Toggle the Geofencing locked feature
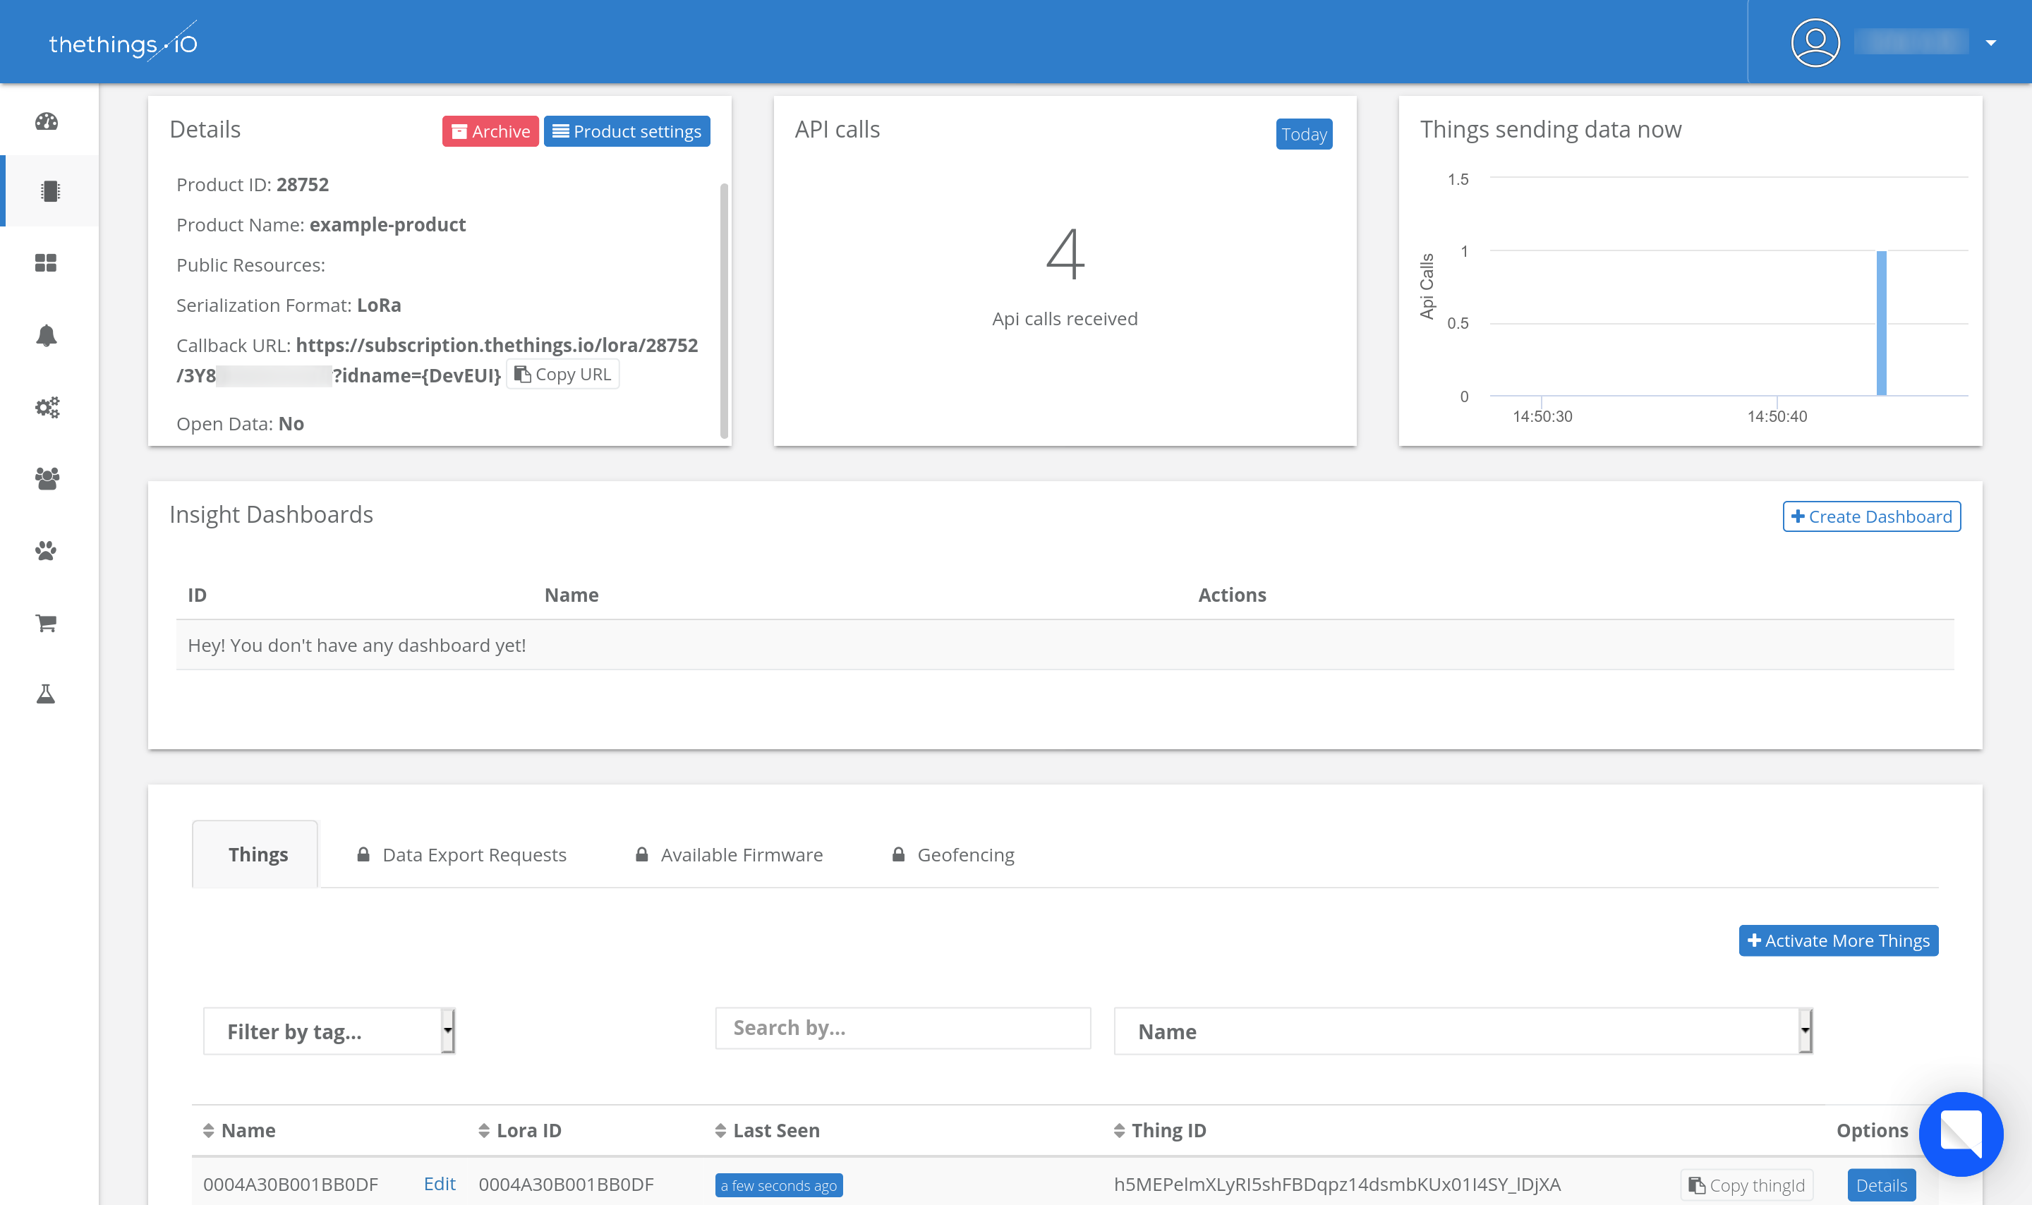The width and height of the screenshot is (2032, 1205). pyautogui.click(x=954, y=854)
